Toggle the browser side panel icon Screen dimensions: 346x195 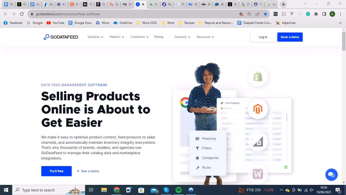point(324,14)
